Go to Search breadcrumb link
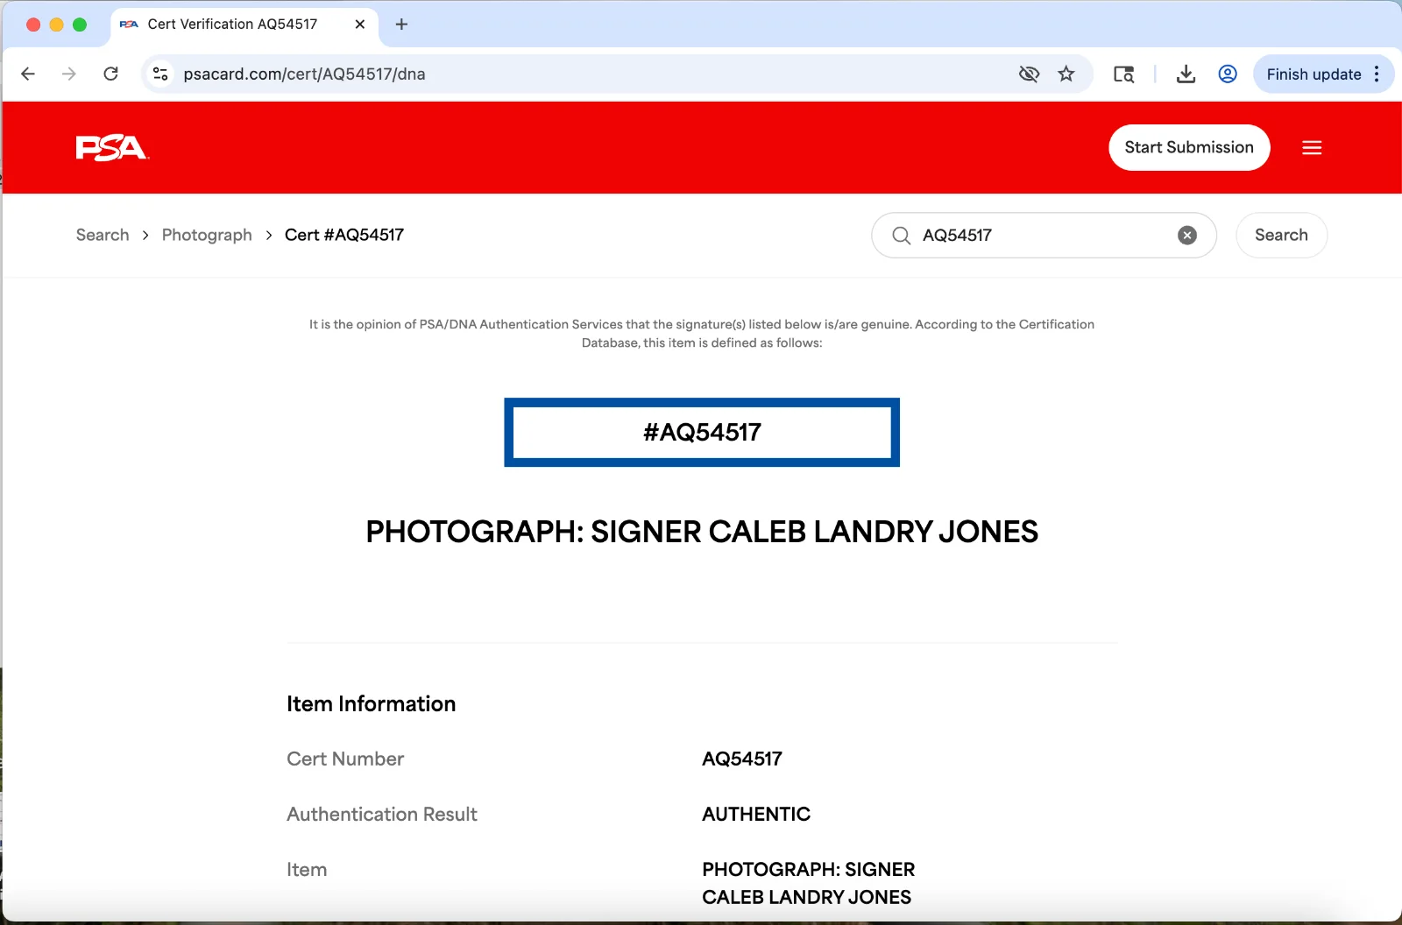1402x925 pixels. pyautogui.click(x=103, y=235)
